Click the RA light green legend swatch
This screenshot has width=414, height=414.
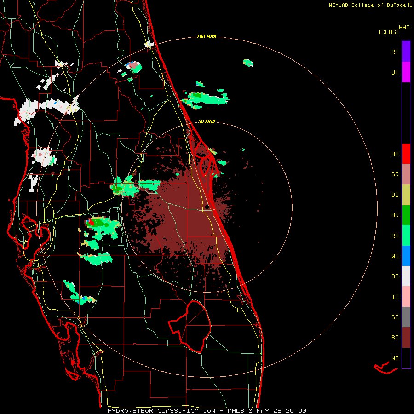pos(406,236)
